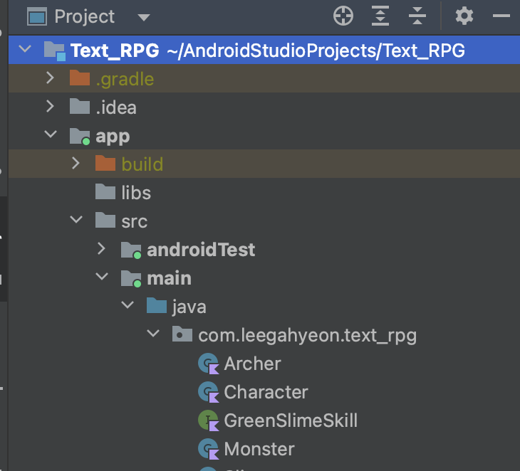Image resolution: width=520 pixels, height=471 pixels.
Task: Select the .gradle folder name
Action: click(x=125, y=80)
